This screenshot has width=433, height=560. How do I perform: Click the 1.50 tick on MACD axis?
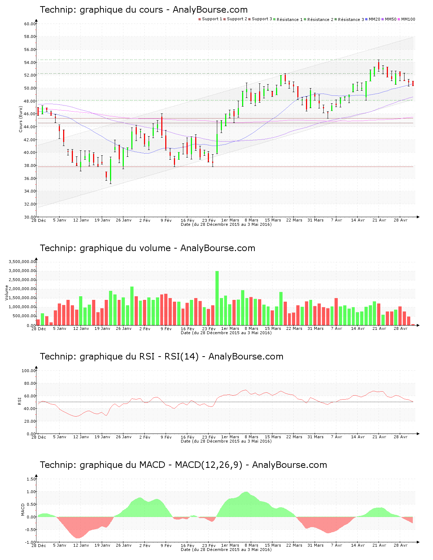tap(31, 479)
